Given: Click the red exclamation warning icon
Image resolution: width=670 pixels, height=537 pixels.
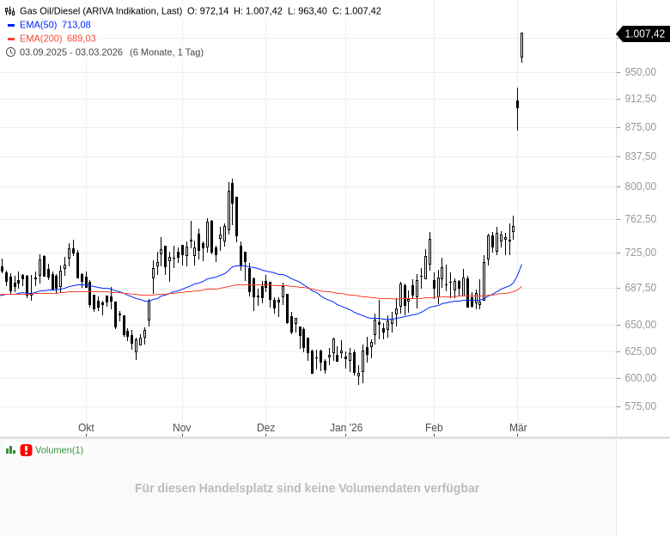Looking at the screenshot, I should point(26,450).
